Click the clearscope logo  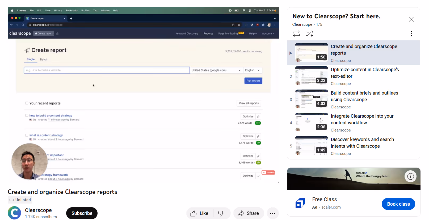(x=20, y=33)
